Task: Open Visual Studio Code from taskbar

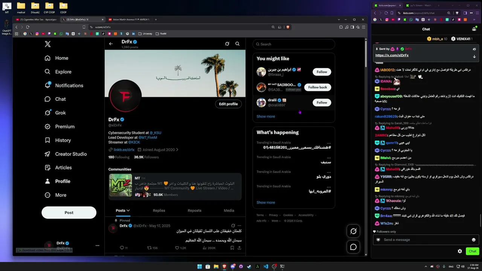Action: 266,266
